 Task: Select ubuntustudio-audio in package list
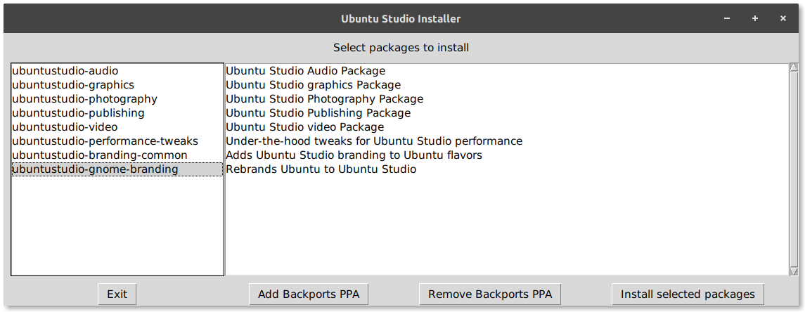[65, 71]
